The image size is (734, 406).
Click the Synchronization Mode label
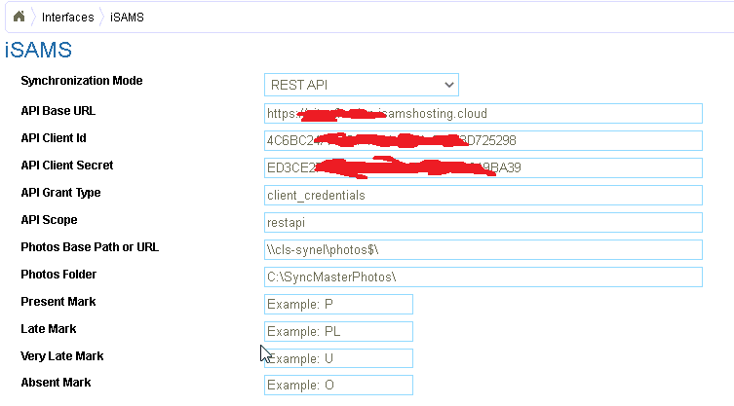click(82, 81)
